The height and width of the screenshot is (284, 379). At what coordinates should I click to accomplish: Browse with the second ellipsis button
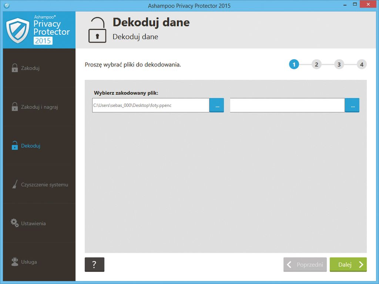(x=352, y=105)
